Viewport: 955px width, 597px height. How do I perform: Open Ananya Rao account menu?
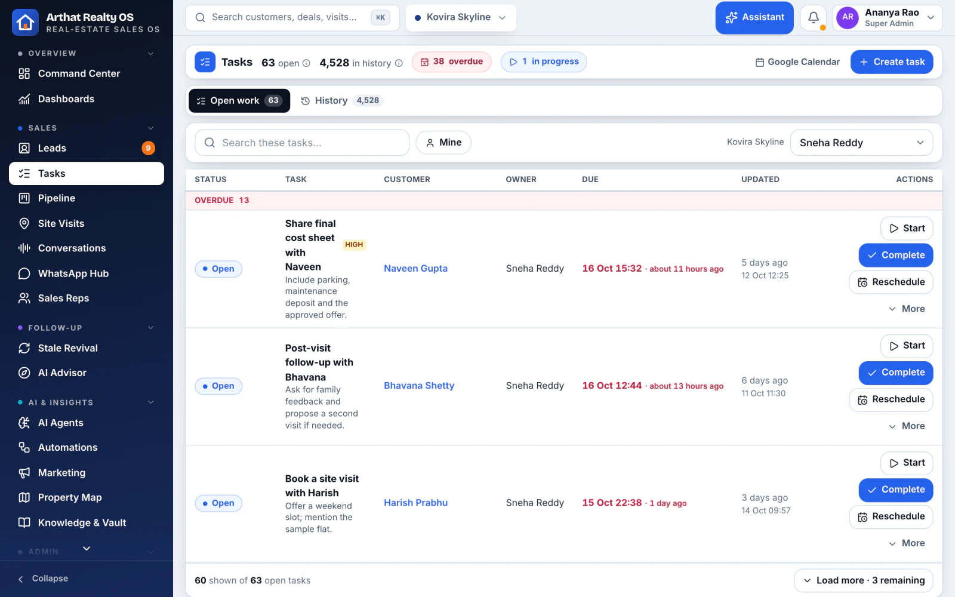point(888,18)
